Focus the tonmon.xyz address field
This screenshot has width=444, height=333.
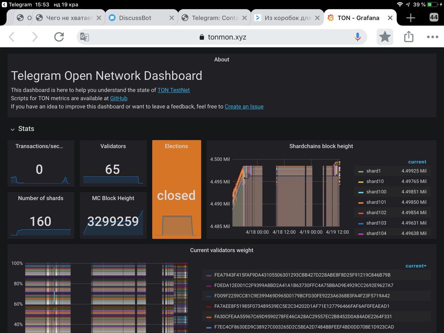pyautogui.click(x=222, y=37)
